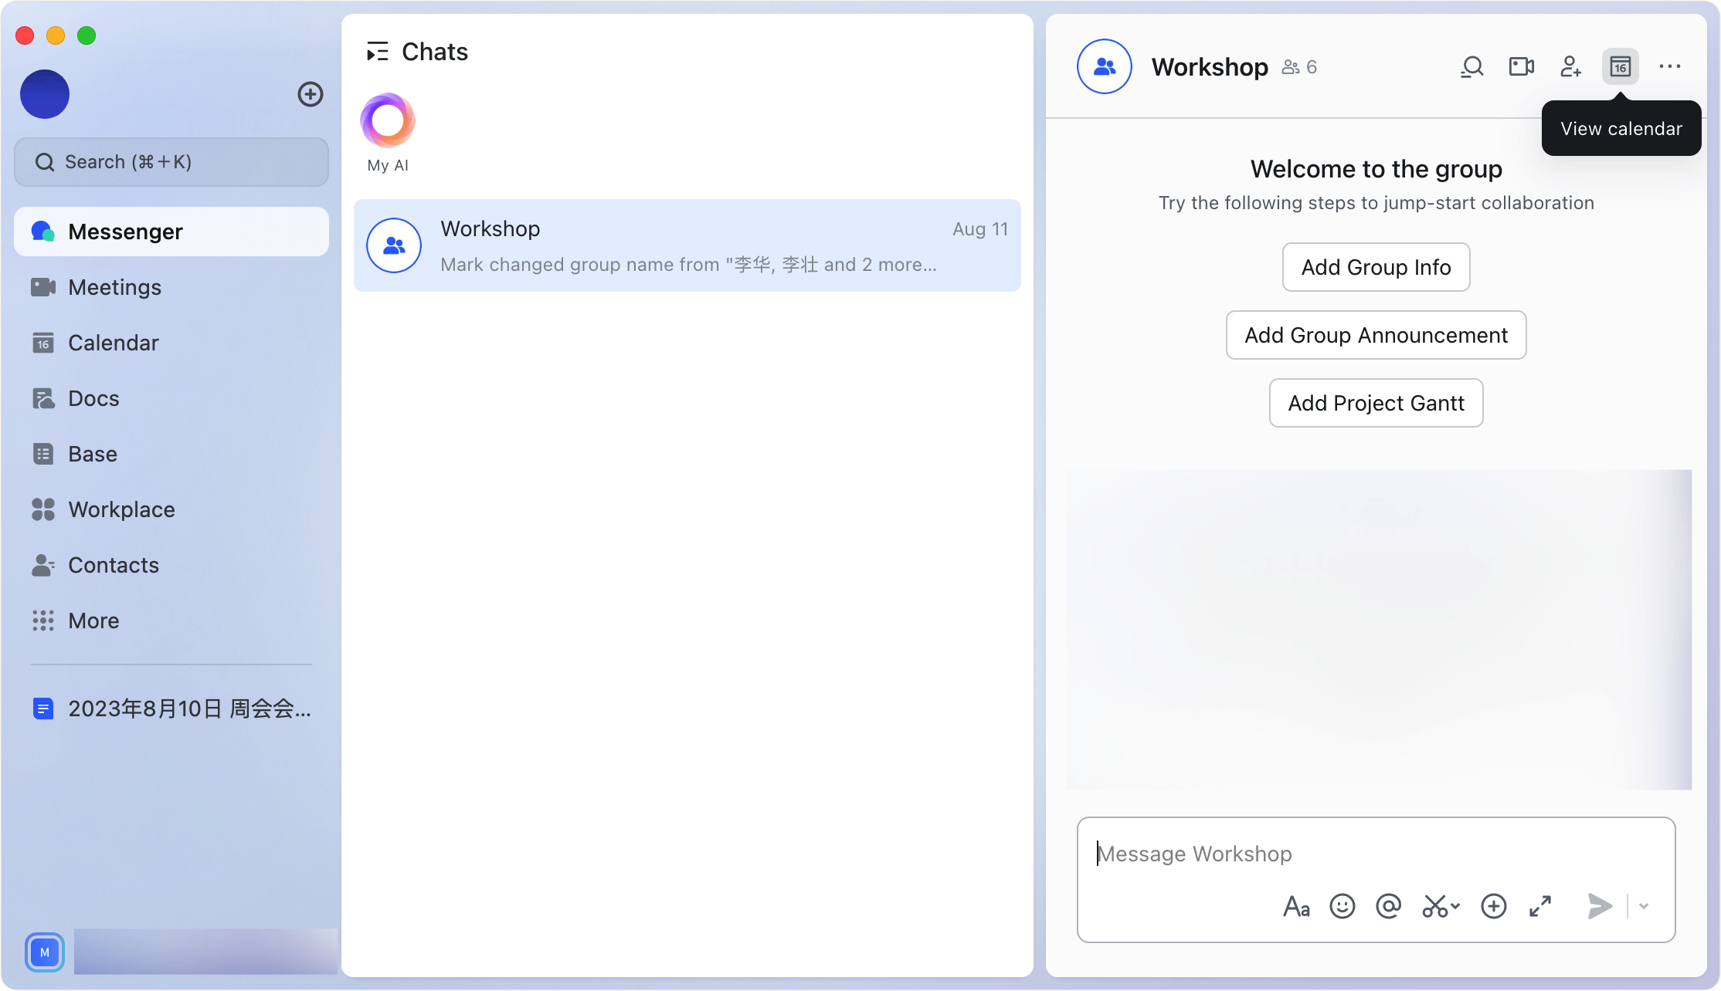Viewport: 1721px width, 991px height.
Task: Select the text formatting (Aa) icon
Action: 1296,906
